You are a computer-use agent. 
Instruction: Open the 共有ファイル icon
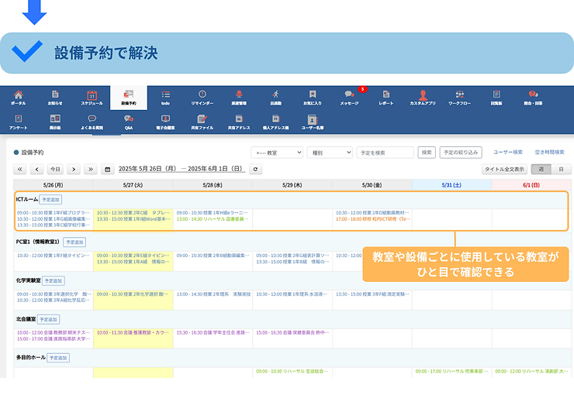coord(202,122)
